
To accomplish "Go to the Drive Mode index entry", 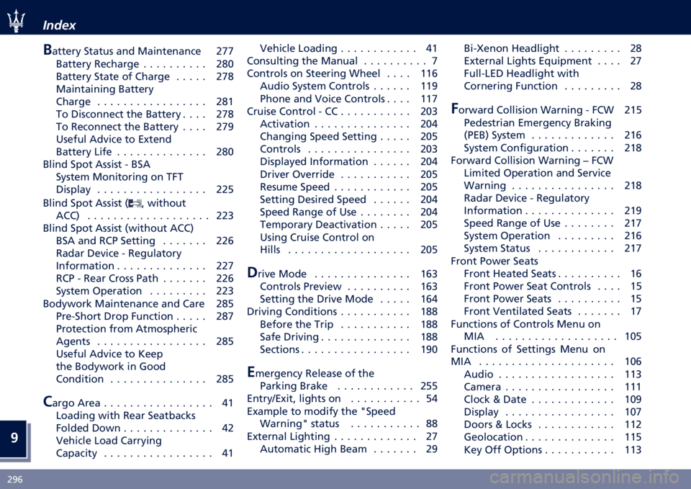I will point(342,274).
